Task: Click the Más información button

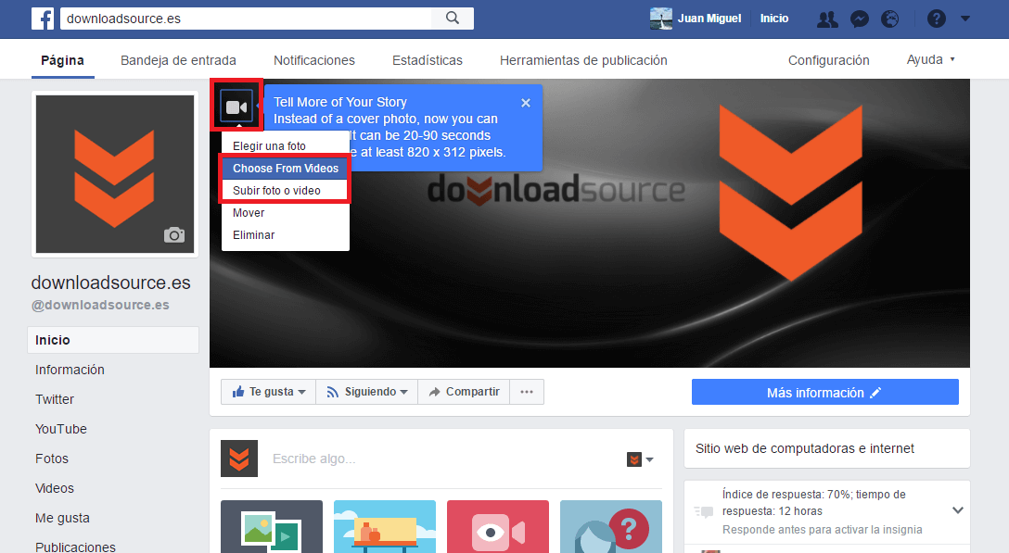Action: [825, 392]
